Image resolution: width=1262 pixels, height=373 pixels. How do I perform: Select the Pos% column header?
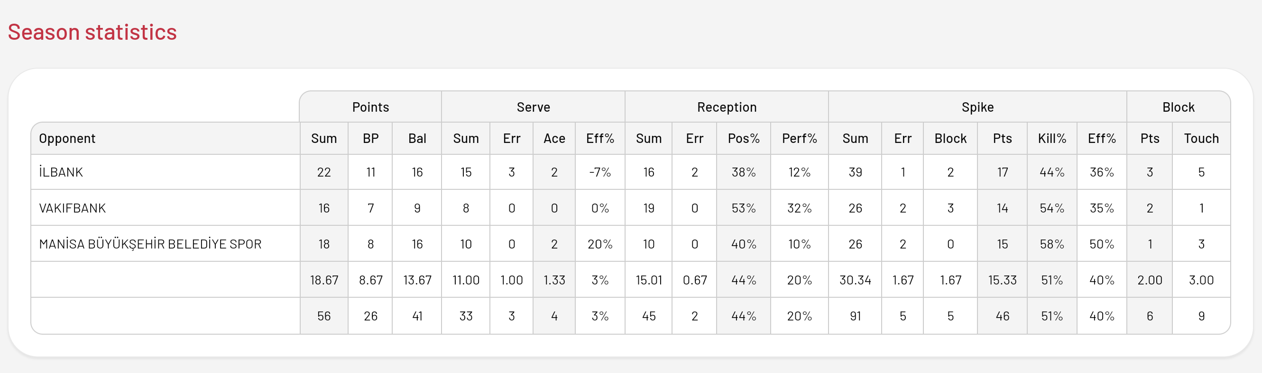pyautogui.click(x=743, y=139)
